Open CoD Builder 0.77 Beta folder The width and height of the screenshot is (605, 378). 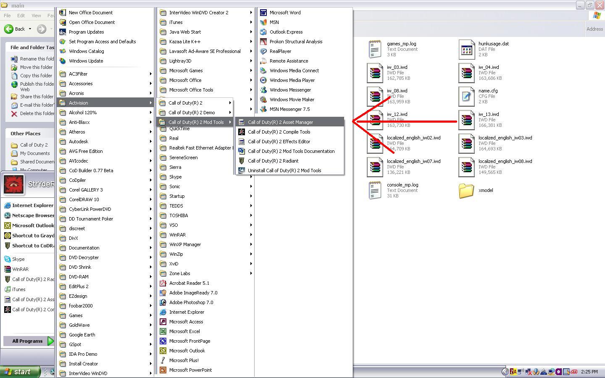[105, 171]
